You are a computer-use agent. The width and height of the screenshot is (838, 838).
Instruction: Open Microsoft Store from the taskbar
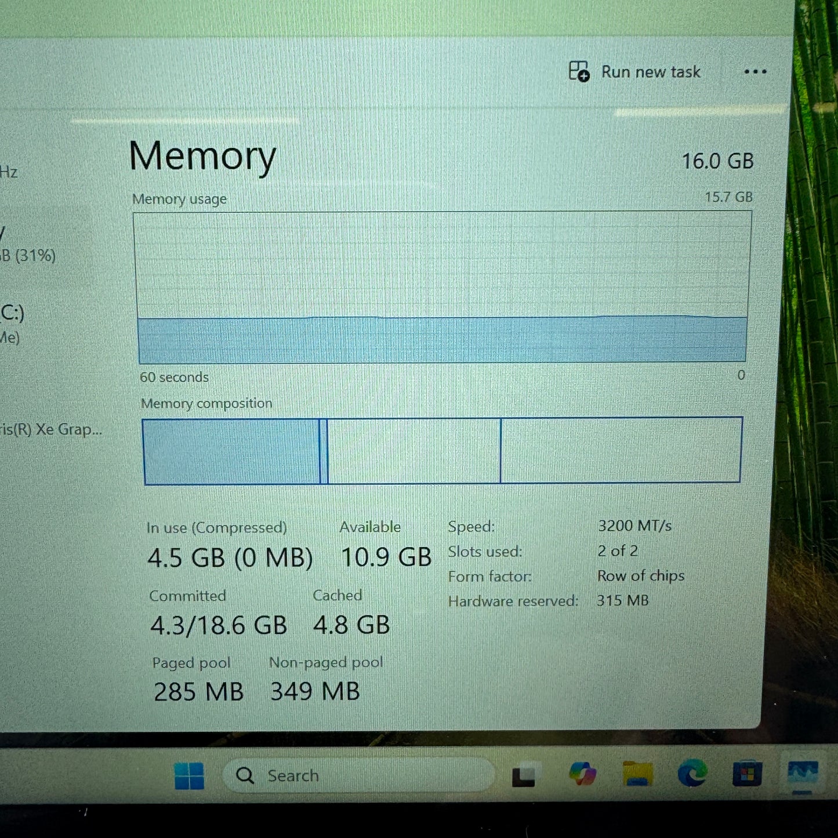pos(747,773)
